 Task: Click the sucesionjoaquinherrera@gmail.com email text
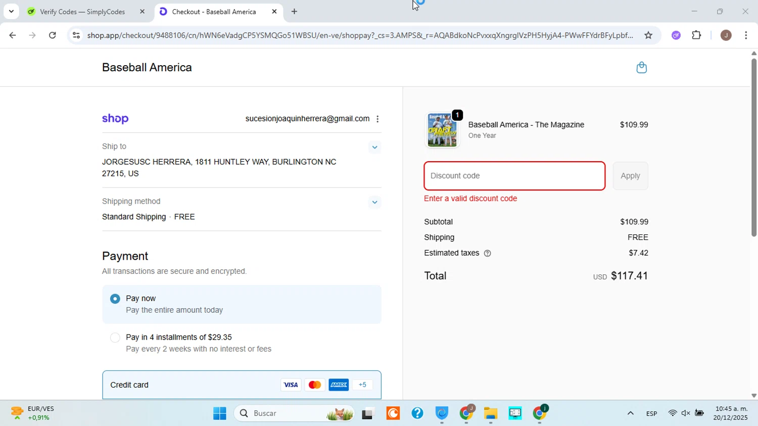pos(307,119)
